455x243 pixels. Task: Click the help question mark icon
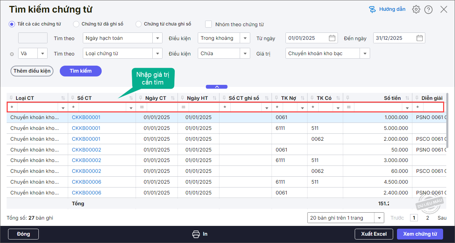(428, 9)
